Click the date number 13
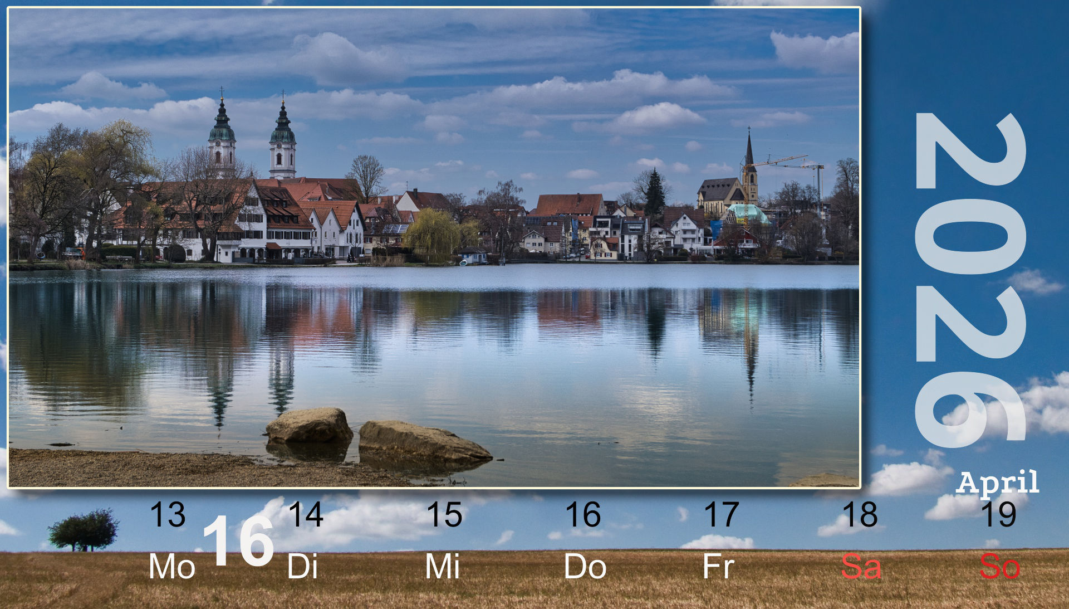The width and height of the screenshot is (1069, 609). click(168, 514)
